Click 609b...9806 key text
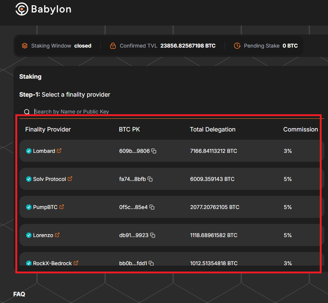 click(134, 151)
